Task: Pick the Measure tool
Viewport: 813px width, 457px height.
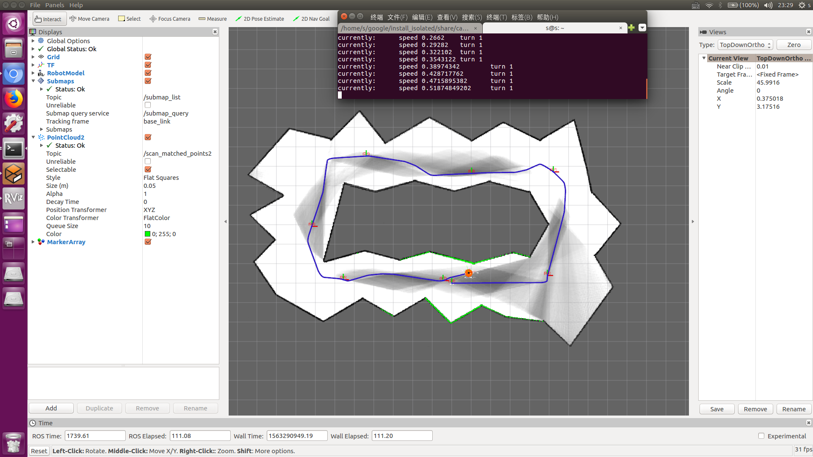Action: [x=213, y=19]
